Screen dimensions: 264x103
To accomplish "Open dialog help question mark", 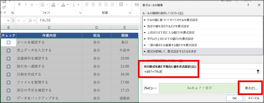I will point(248,5).
